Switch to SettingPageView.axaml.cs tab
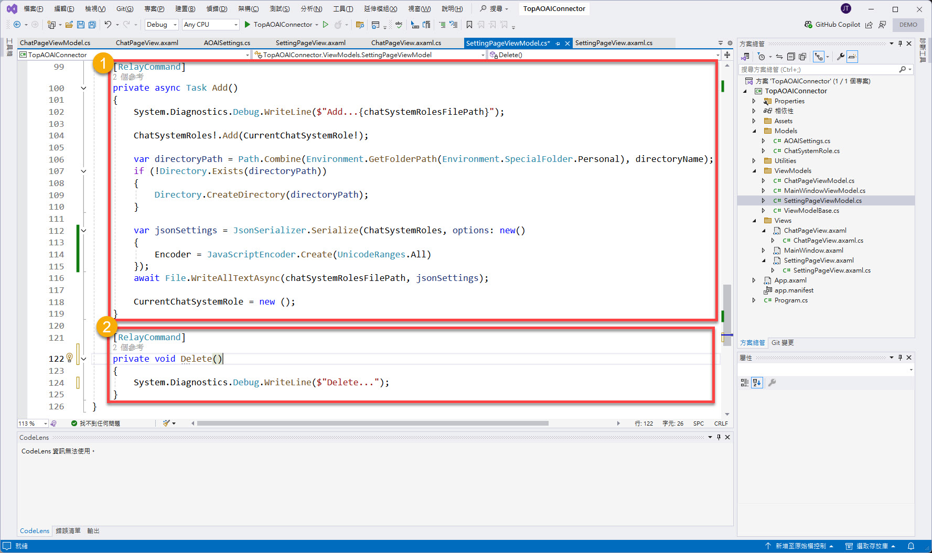932x553 pixels. (x=614, y=43)
